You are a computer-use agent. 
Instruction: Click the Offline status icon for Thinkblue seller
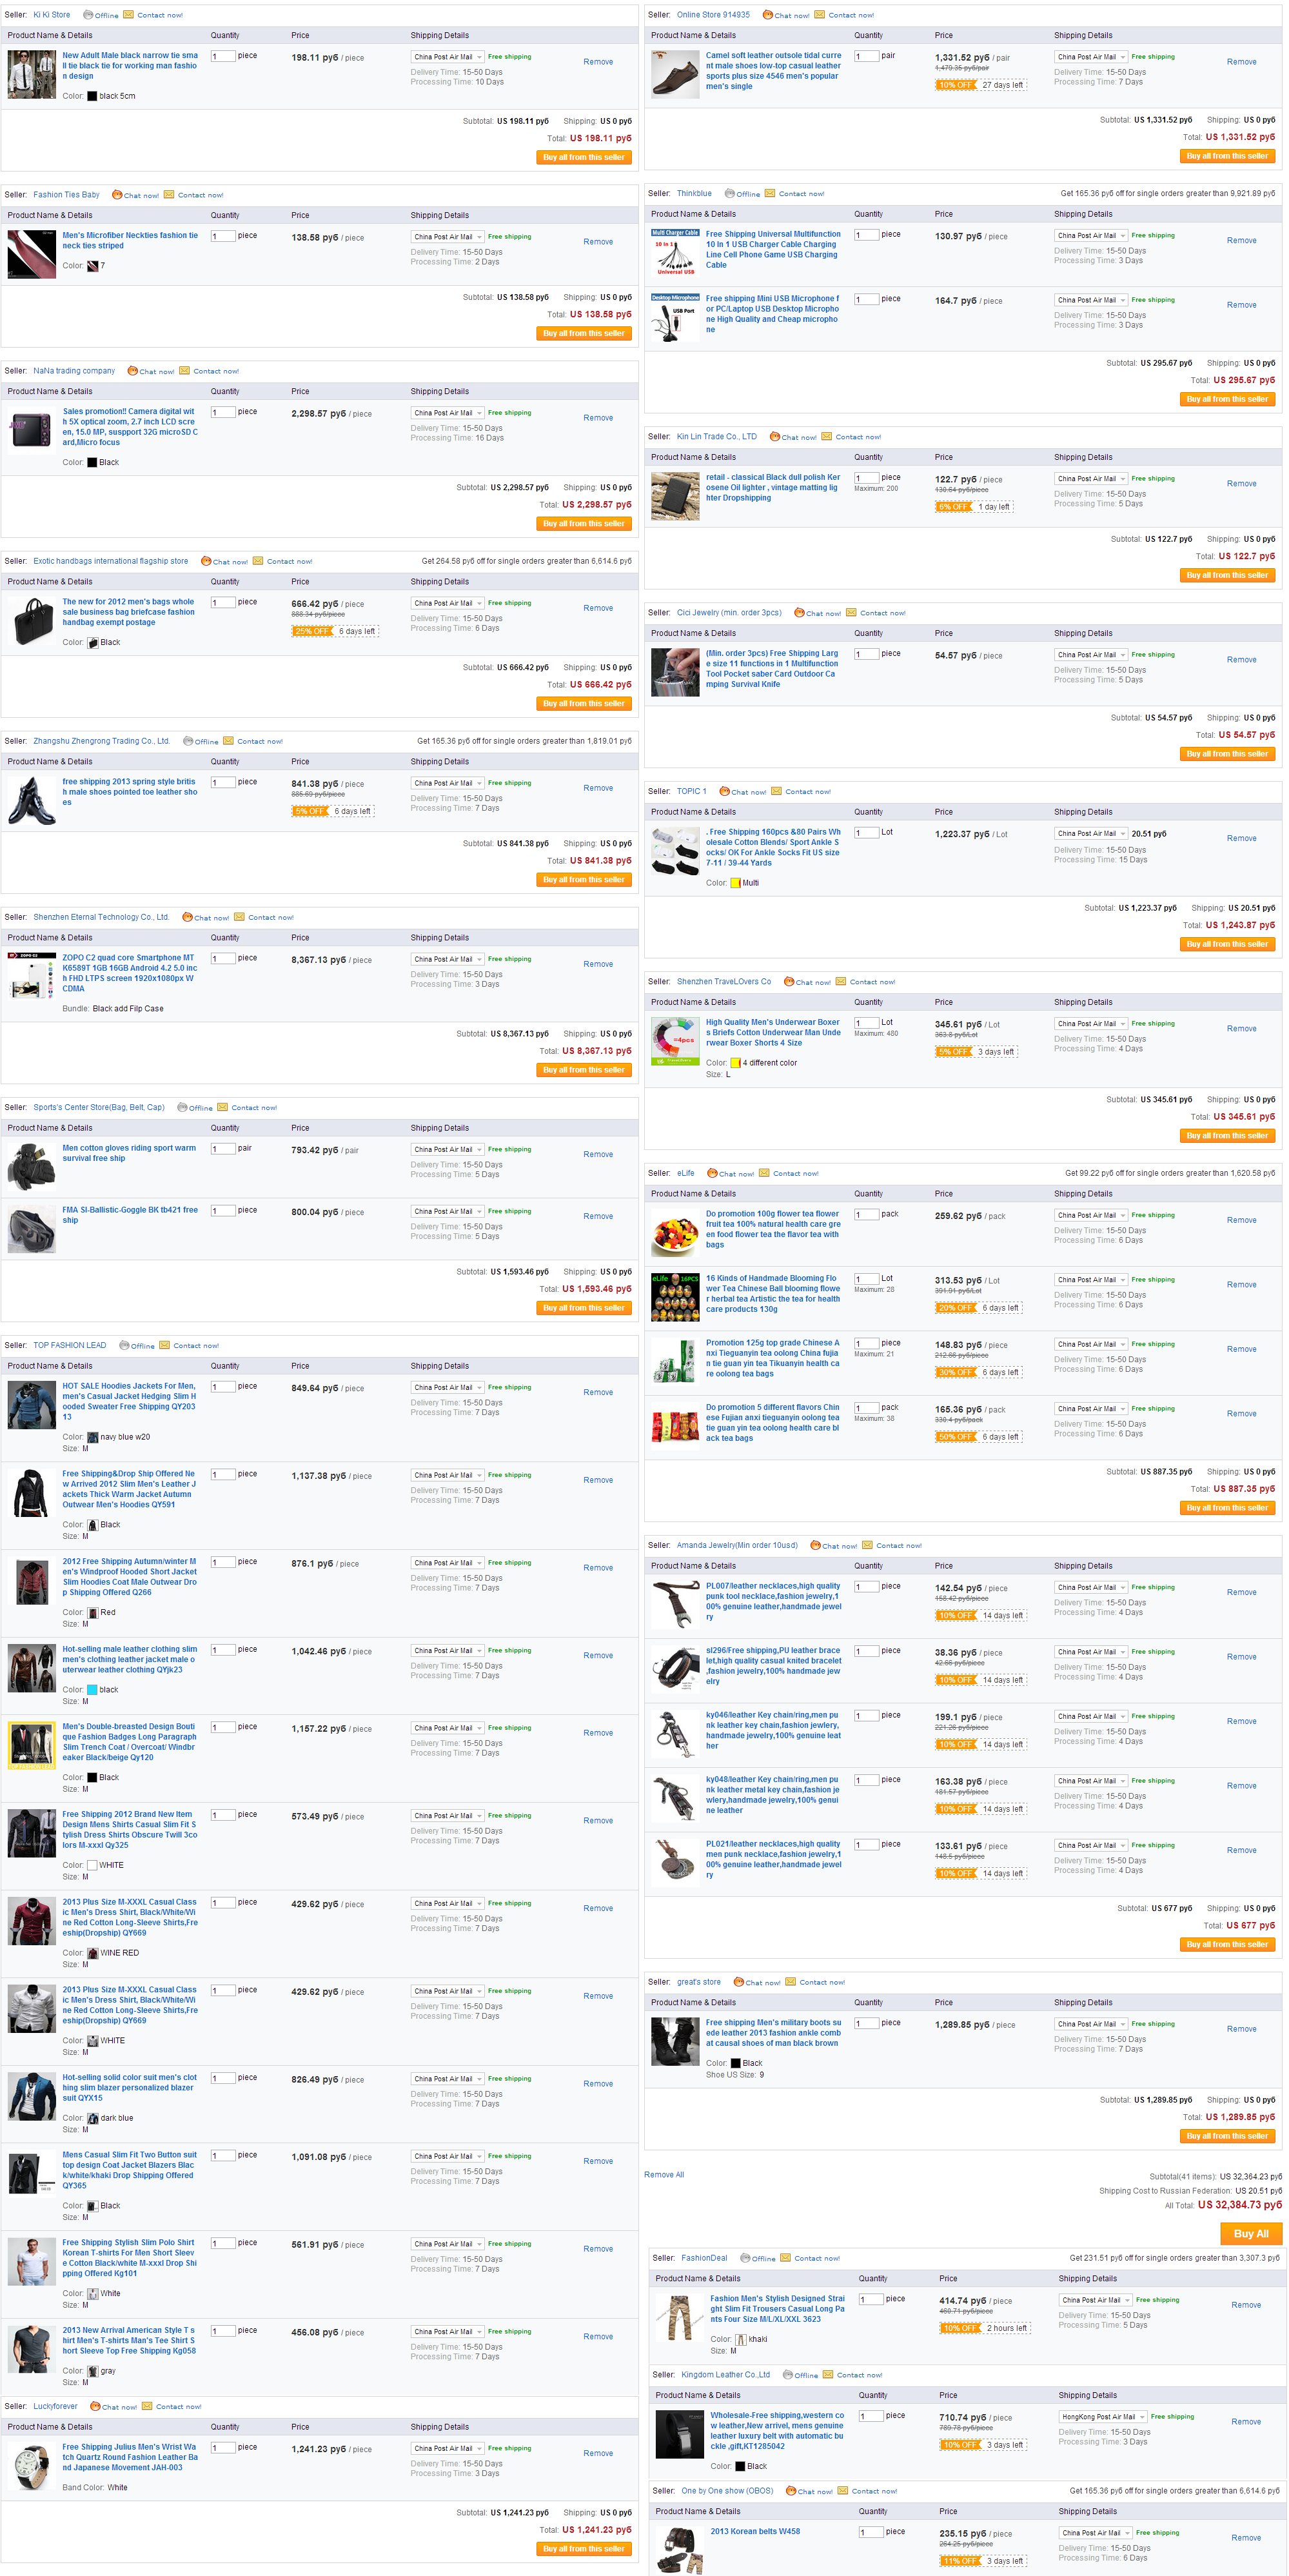(729, 194)
